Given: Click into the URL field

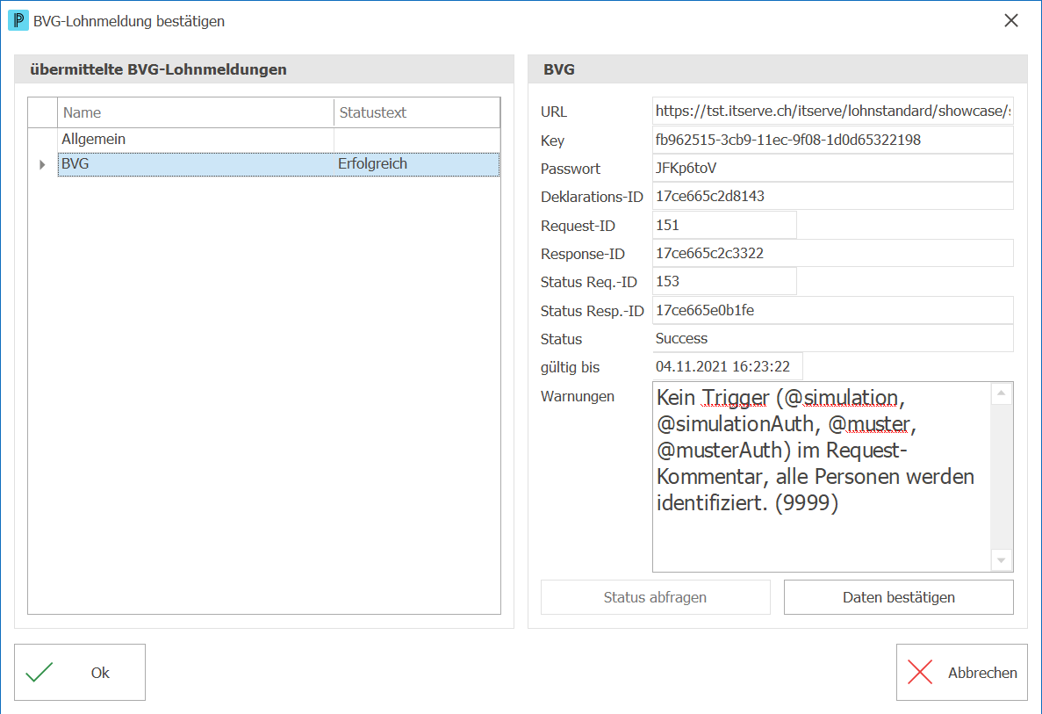Looking at the screenshot, I should 833,111.
